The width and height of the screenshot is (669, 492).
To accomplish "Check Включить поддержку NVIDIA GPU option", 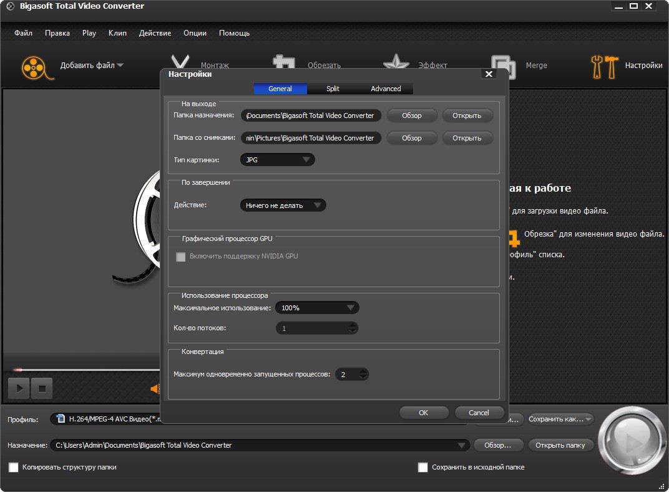I will pos(181,257).
